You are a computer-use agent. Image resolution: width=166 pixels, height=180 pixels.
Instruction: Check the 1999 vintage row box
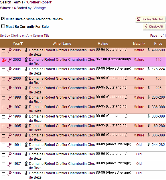[x=3, y=89]
